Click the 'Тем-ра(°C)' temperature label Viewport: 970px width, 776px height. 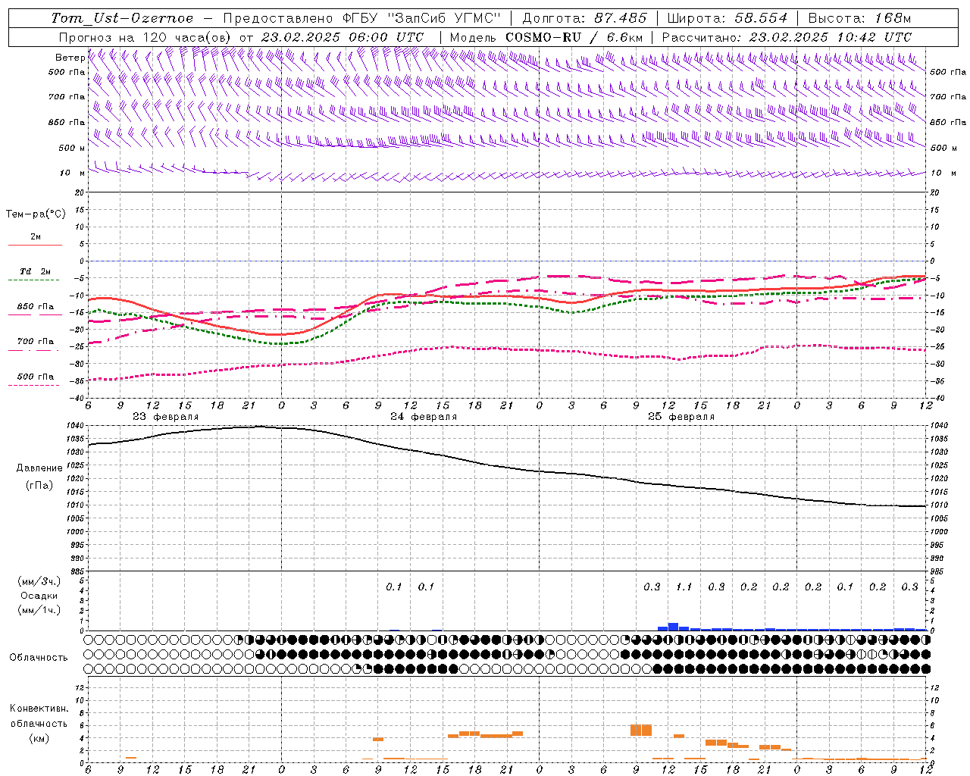click(x=36, y=214)
